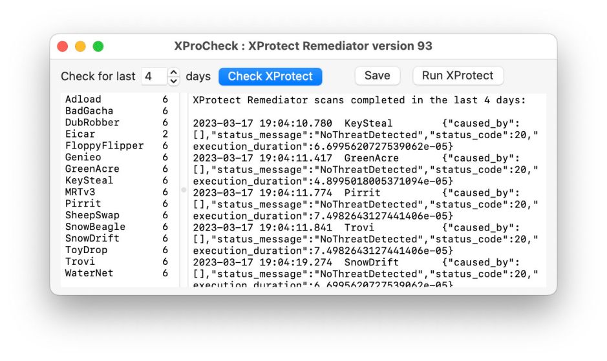Click the Run XProtect button

tap(458, 76)
